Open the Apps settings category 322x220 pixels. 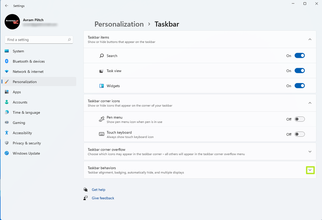(x=17, y=92)
